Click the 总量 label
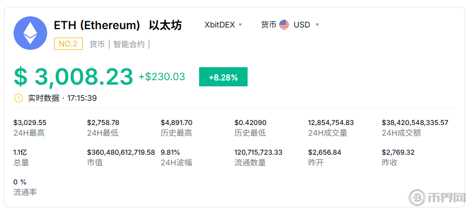Viewport: 472px width, 213px height. pyautogui.click(x=21, y=163)
